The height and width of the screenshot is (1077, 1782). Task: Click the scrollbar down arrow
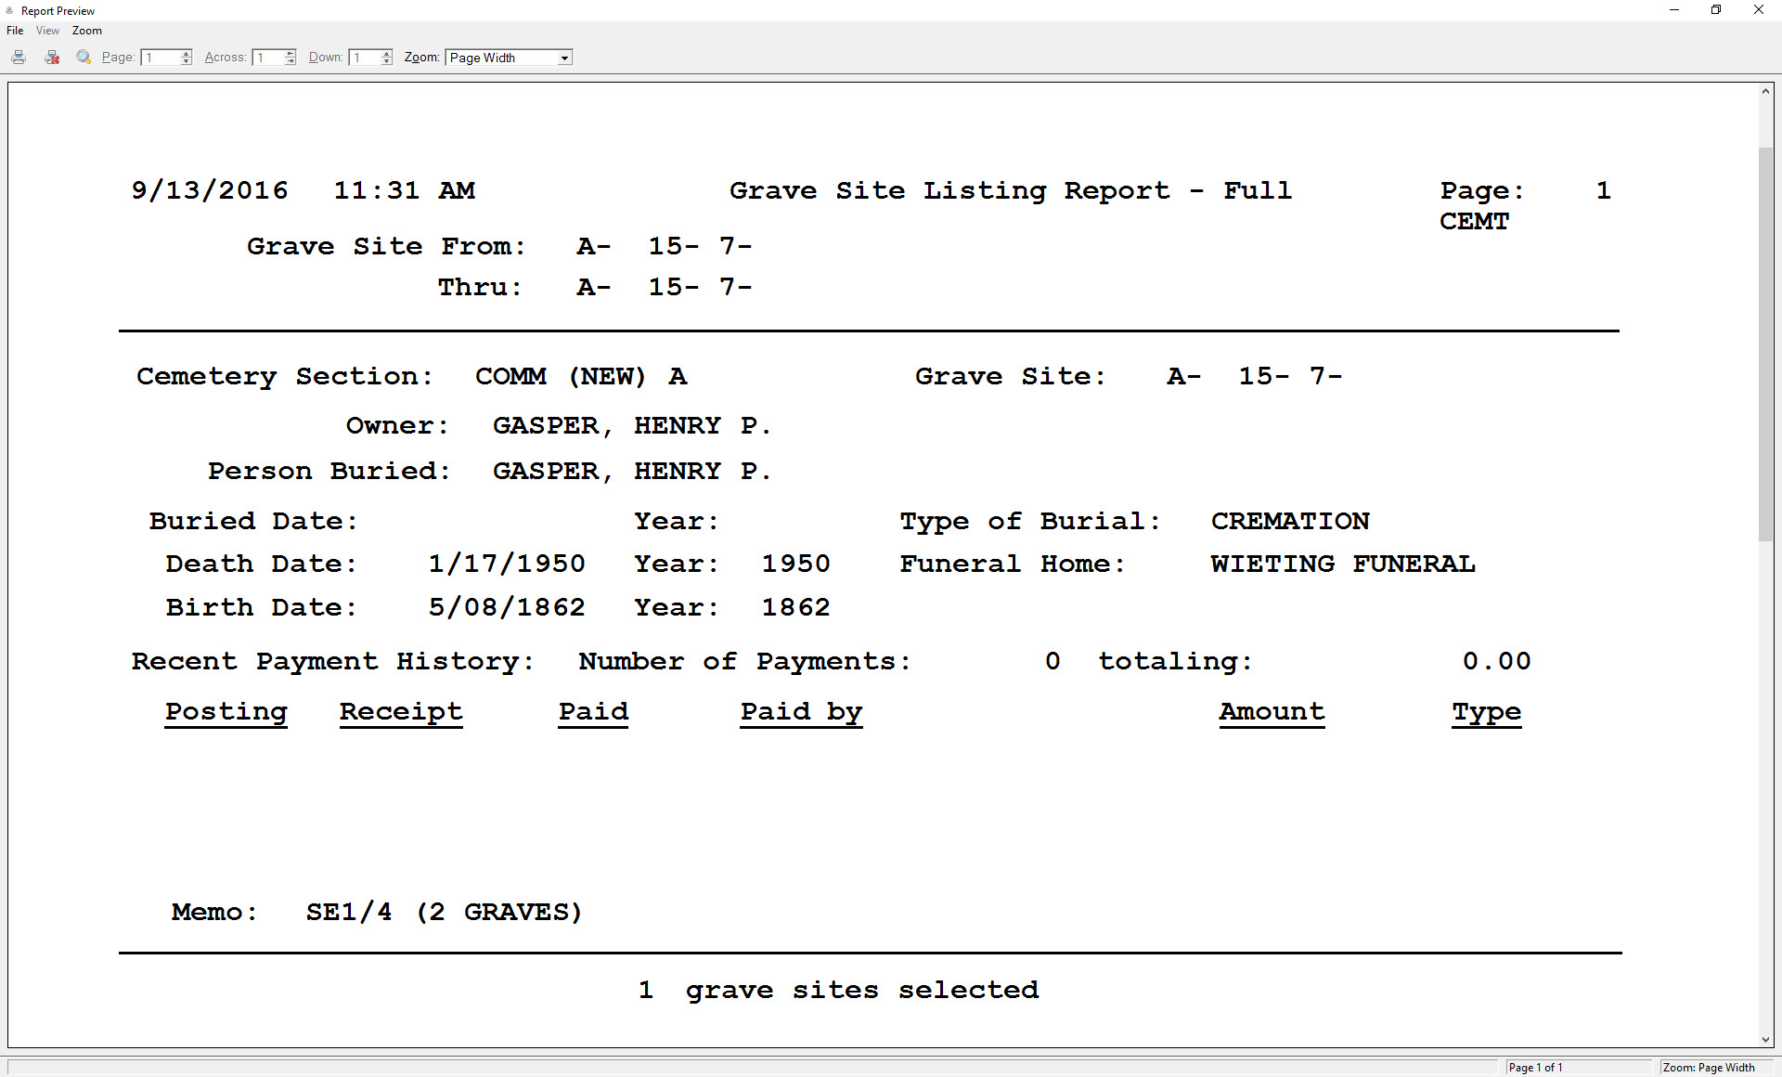pyautogui.click(x=1765, y=1040)
